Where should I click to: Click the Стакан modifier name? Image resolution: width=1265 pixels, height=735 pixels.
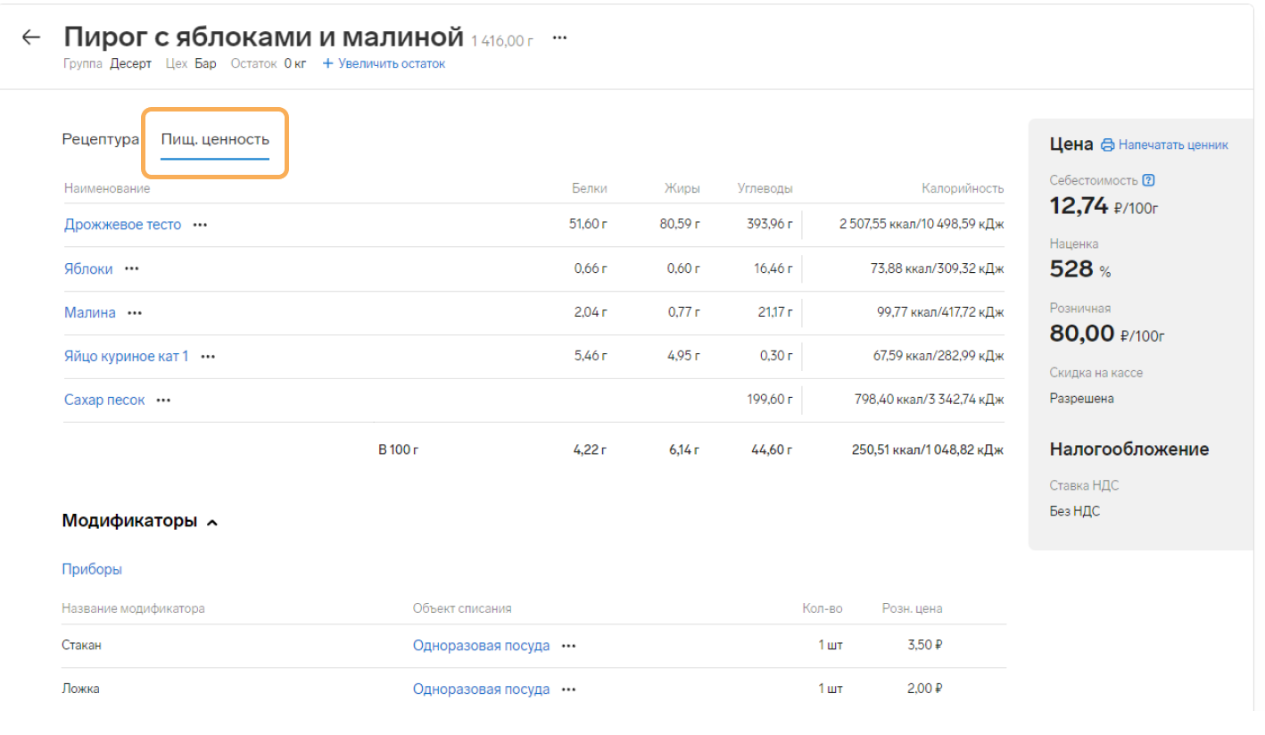pyautogui.click(x=81, y=646)
